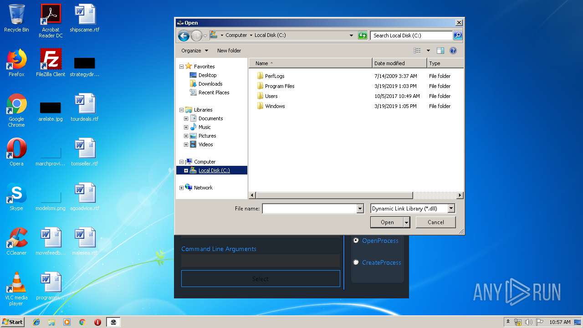
Task: Open FileZilla Client desktop shortcut
Action: pos(51,62)
